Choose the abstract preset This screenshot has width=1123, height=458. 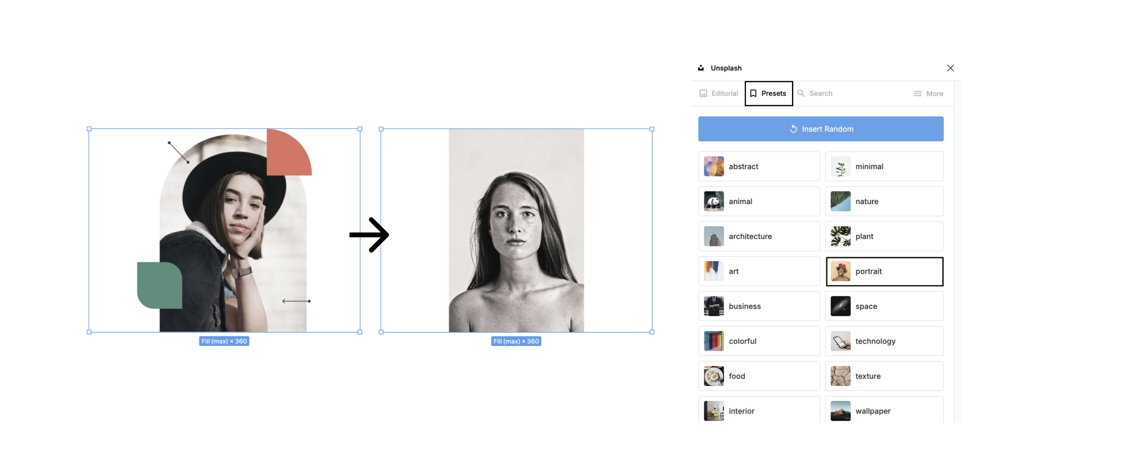[759, 167]
